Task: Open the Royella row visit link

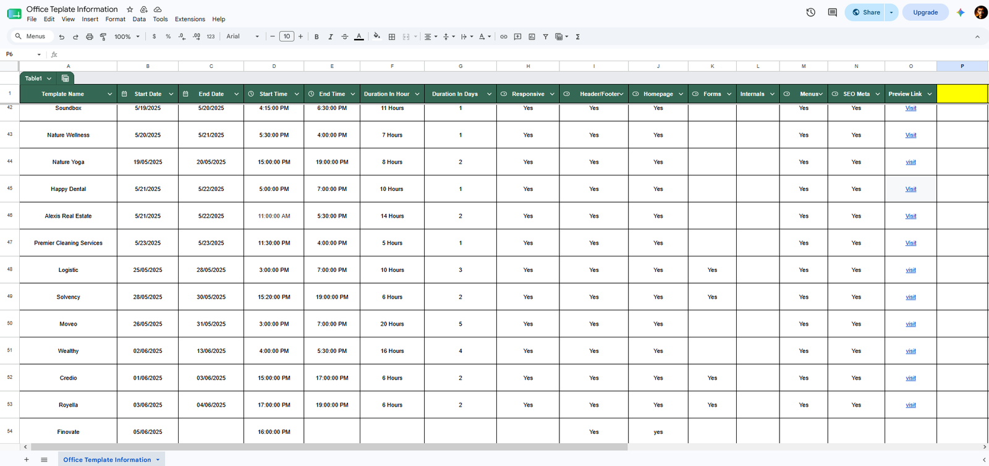Action: click(x=910, y=405)
